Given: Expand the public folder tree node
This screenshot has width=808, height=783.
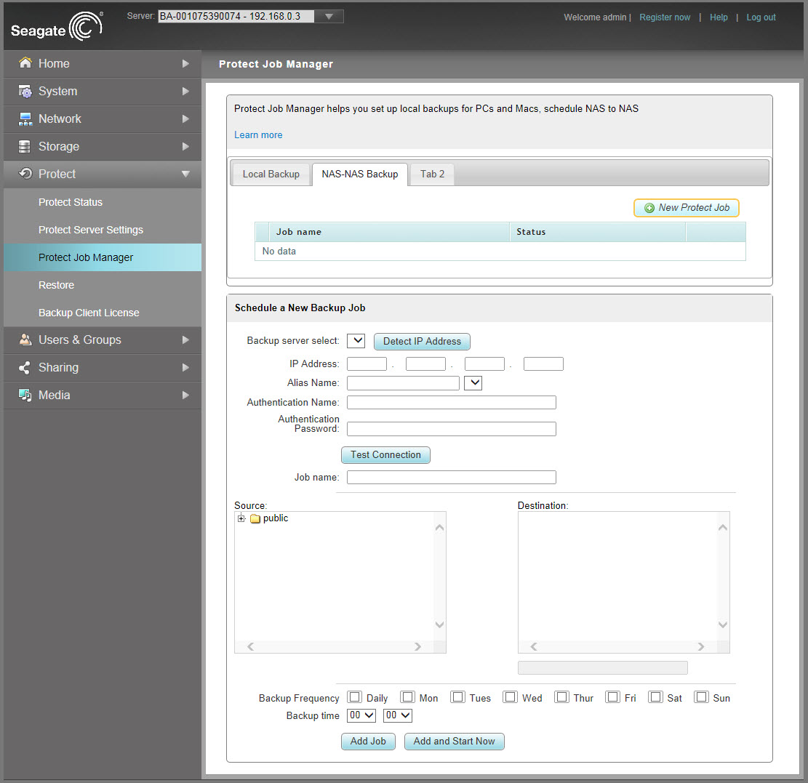Looking at the screenshot, I should tap(241, 518).
